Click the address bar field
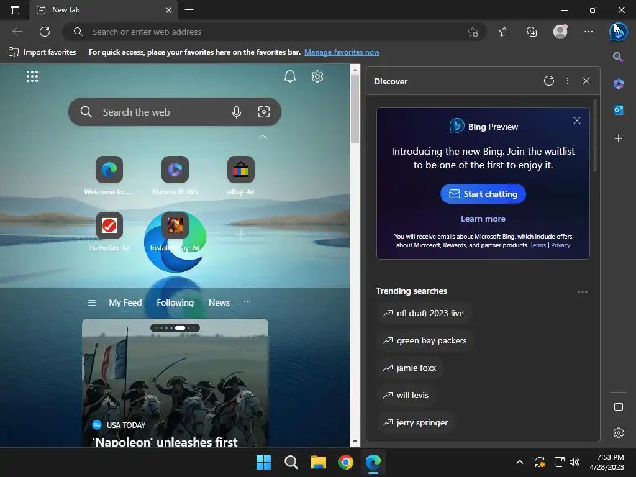Viewport: 636px width, 477px height. 274,32
